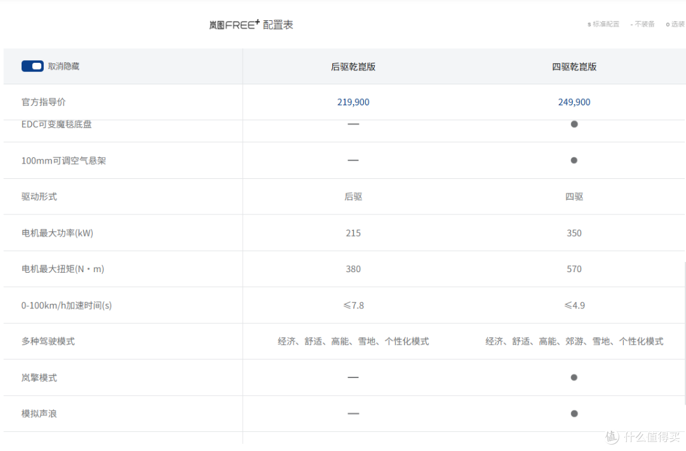The image size is (686, 451).
Task: Click the 0-100km/h加速时间(s) row label
Action: click(x=67, y=306)
